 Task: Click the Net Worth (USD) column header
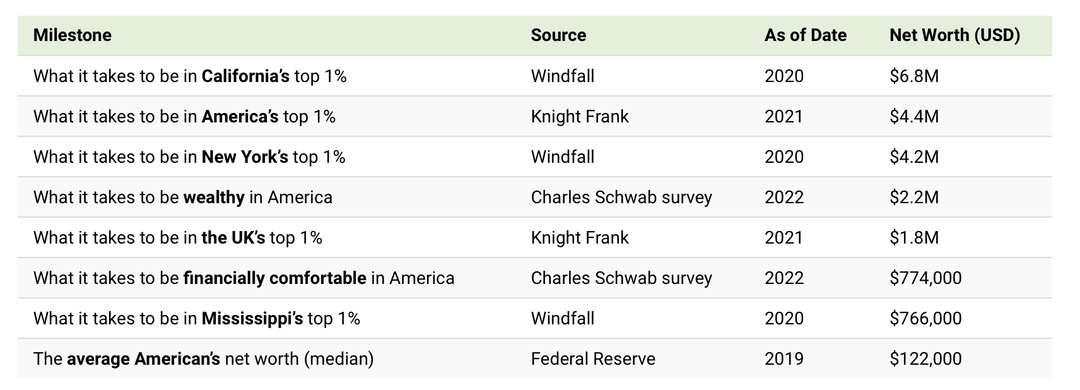pyautogui.click(x=954, y=35)
